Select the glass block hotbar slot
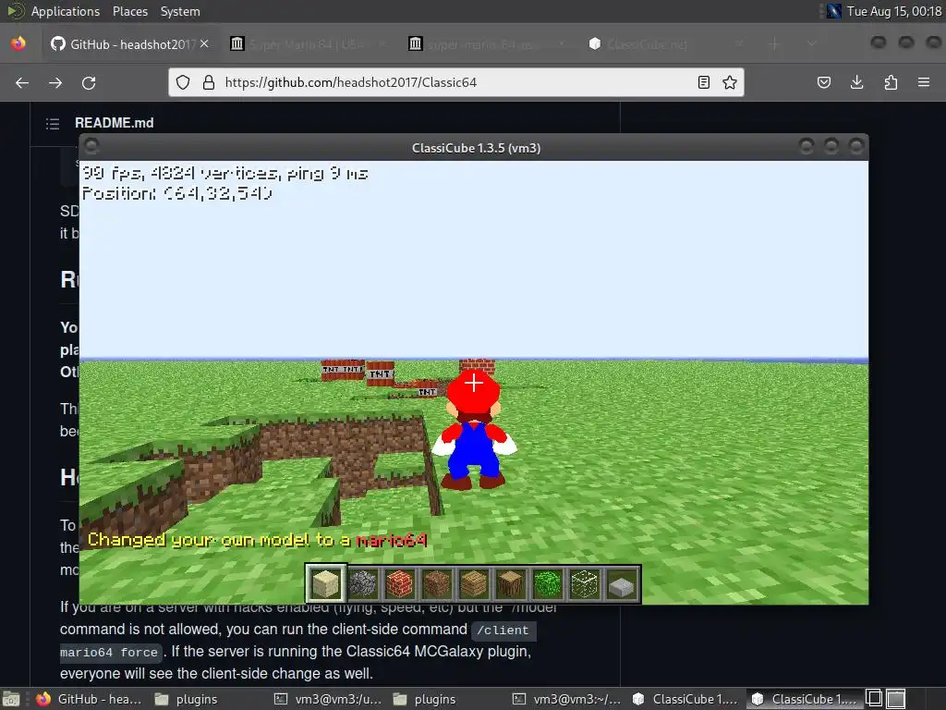This screenshot has width=946, height=710. (x=585, y=584)
